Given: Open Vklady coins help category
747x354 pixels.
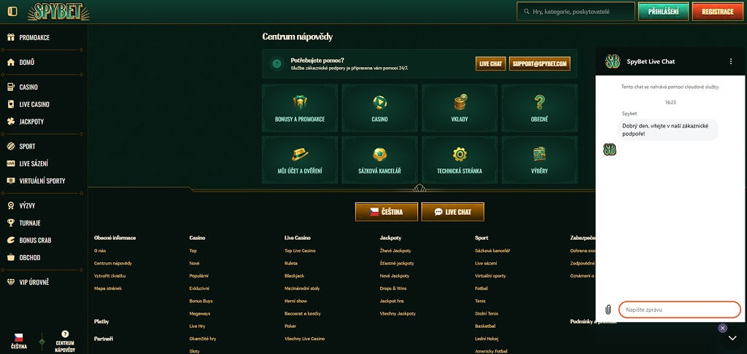Looking at the screenshot, I should (x=460, y=108).
